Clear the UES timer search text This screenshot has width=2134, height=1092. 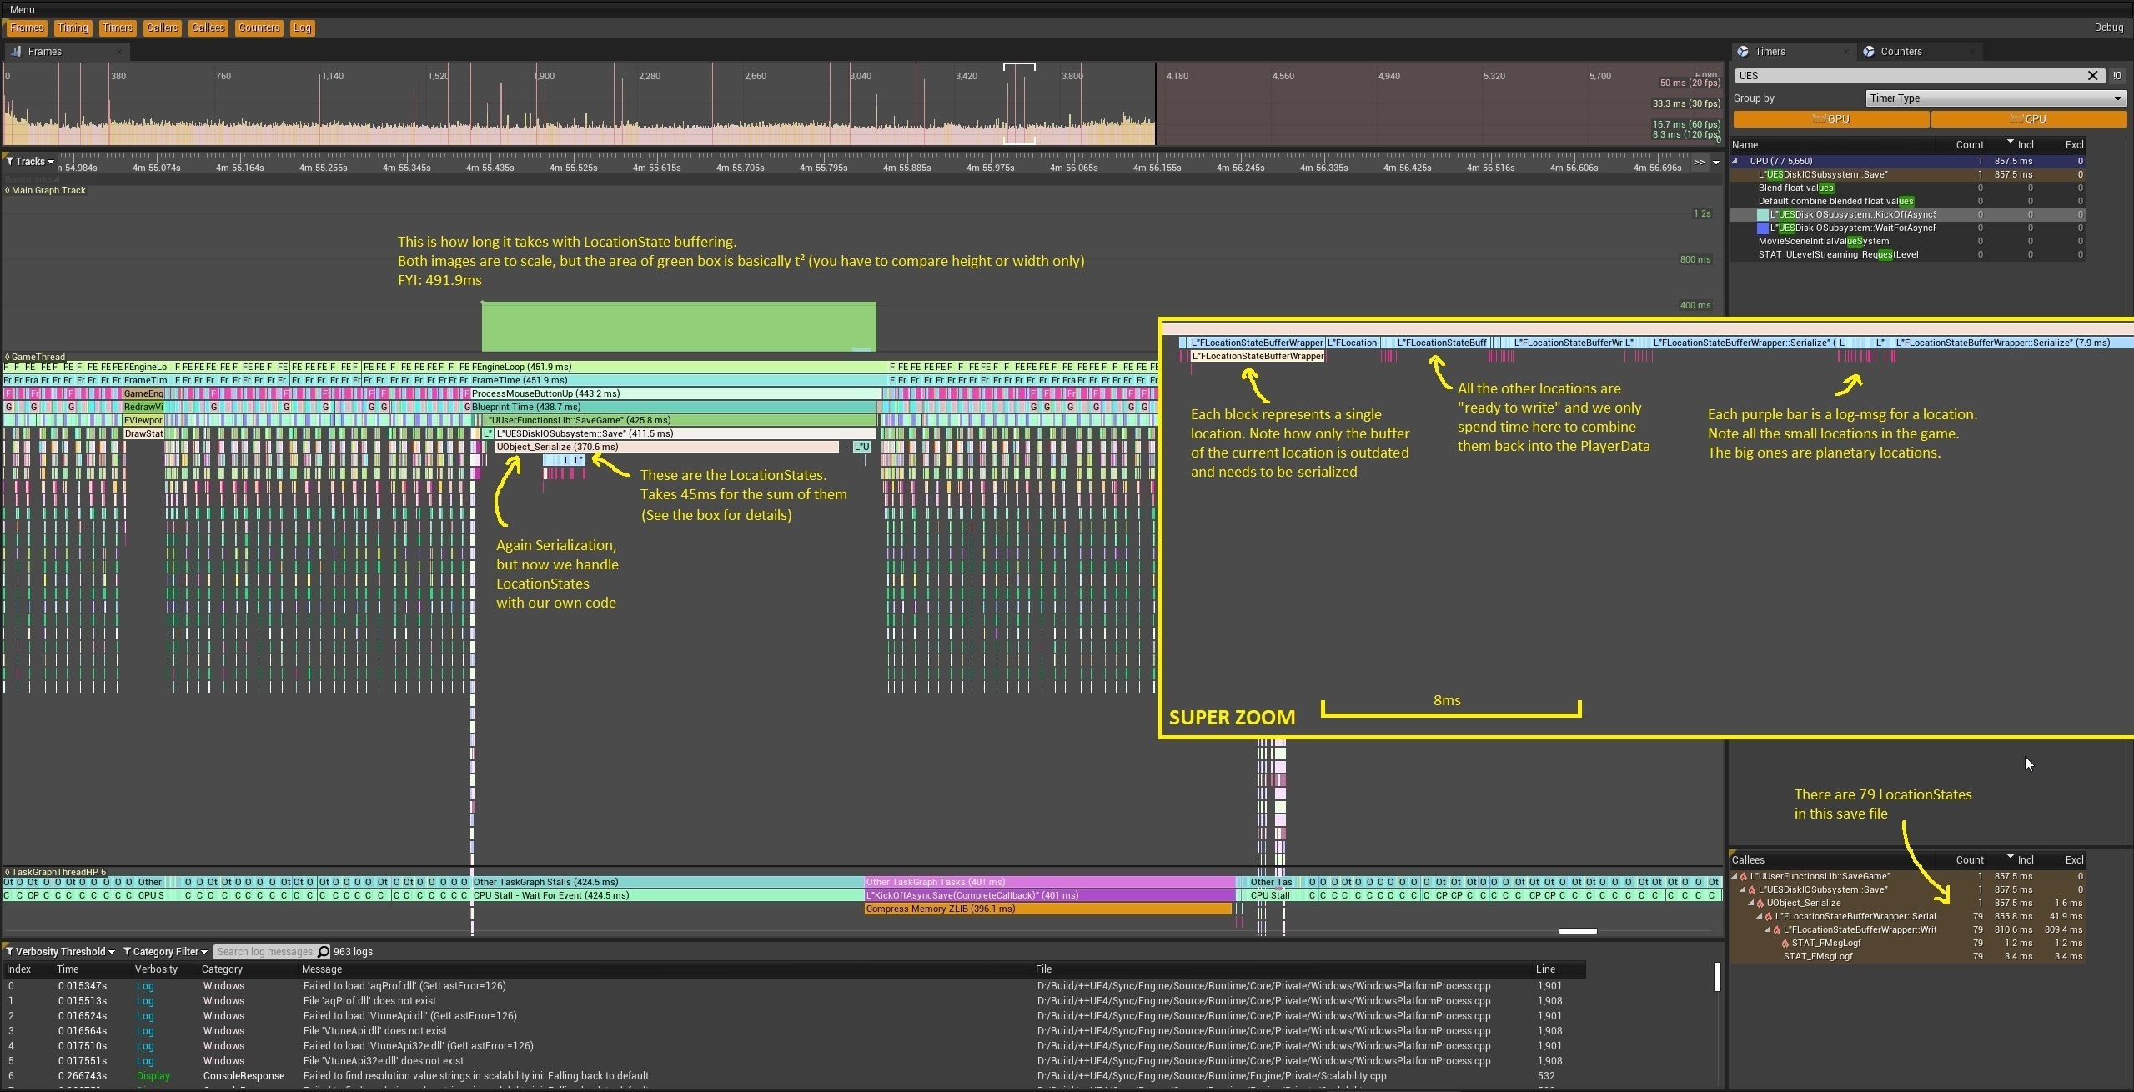click(2092, 76)
